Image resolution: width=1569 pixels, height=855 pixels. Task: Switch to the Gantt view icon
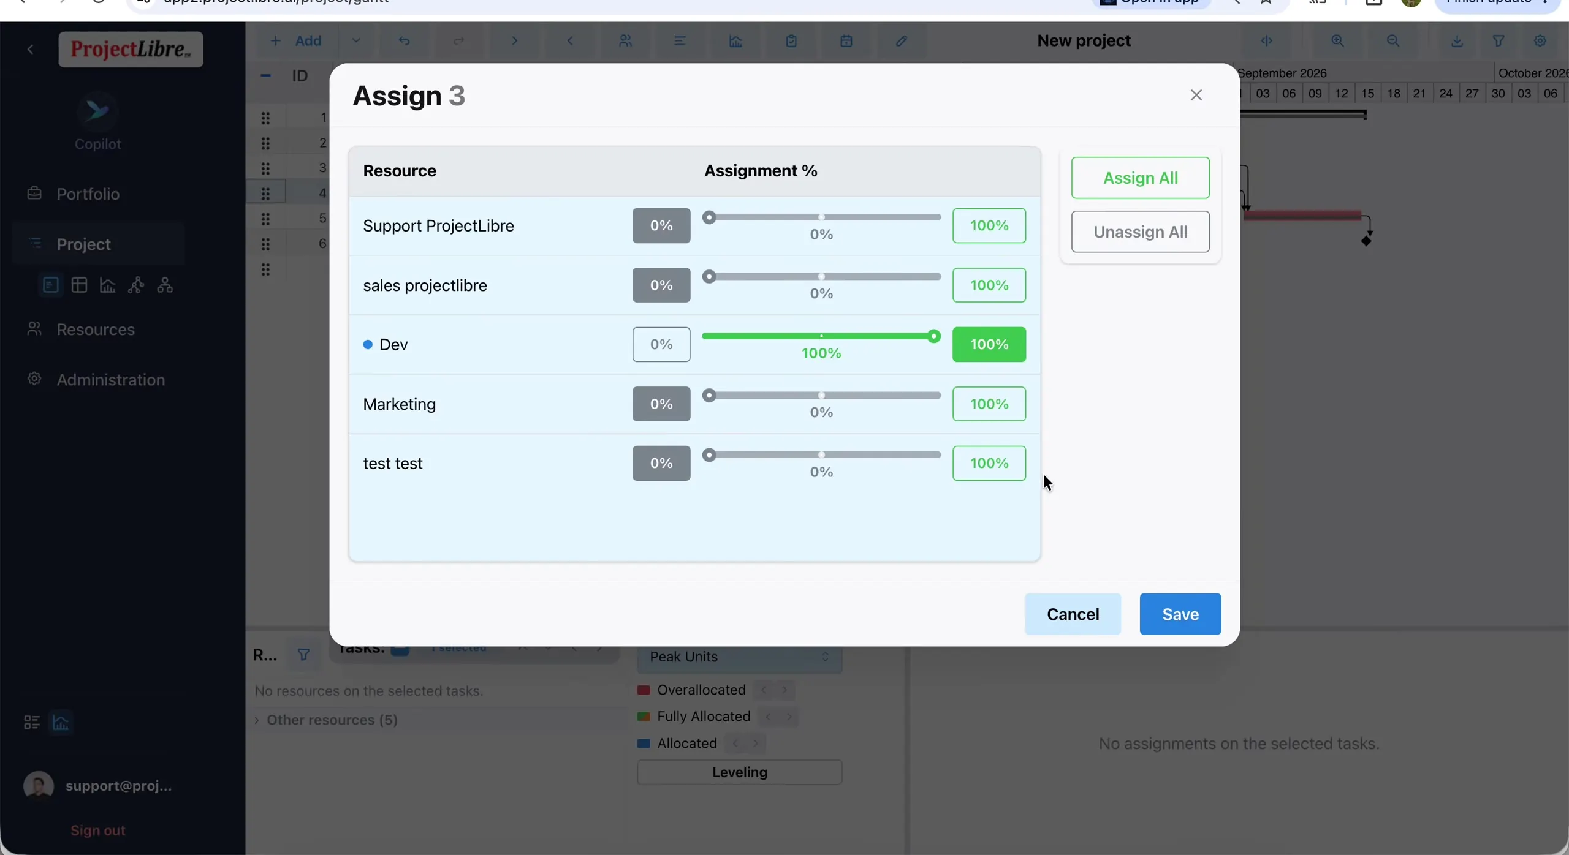[50, 285]
